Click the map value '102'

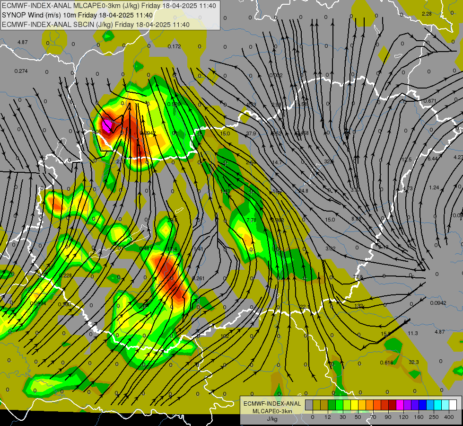(225, 336)
